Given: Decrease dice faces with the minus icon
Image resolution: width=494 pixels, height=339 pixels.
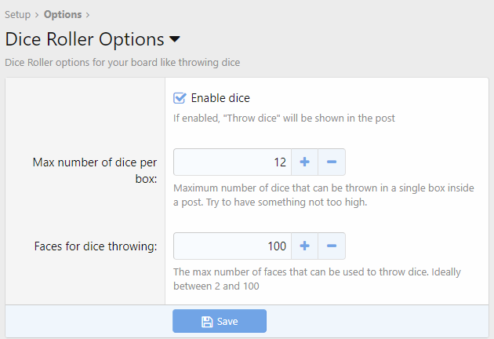Looking at the screenshot, I should [331, 246].
